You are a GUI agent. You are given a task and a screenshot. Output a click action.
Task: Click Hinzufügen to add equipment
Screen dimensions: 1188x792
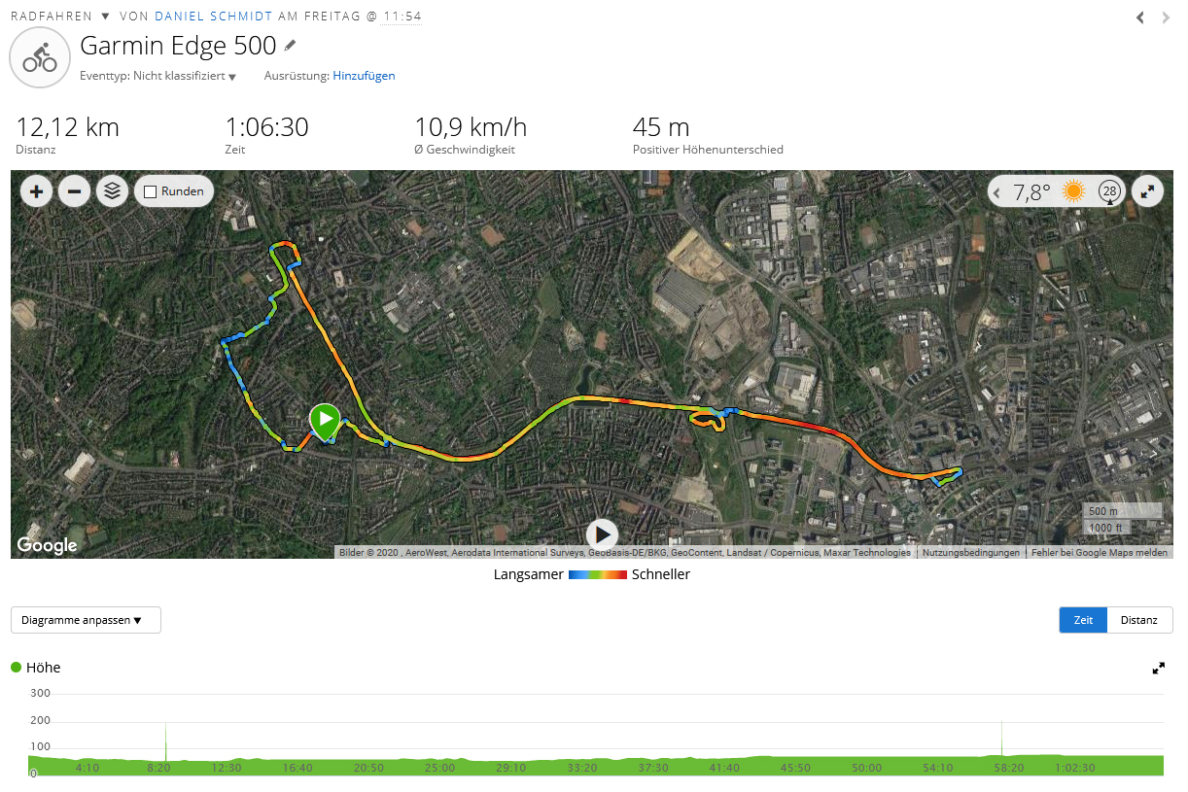364,76
